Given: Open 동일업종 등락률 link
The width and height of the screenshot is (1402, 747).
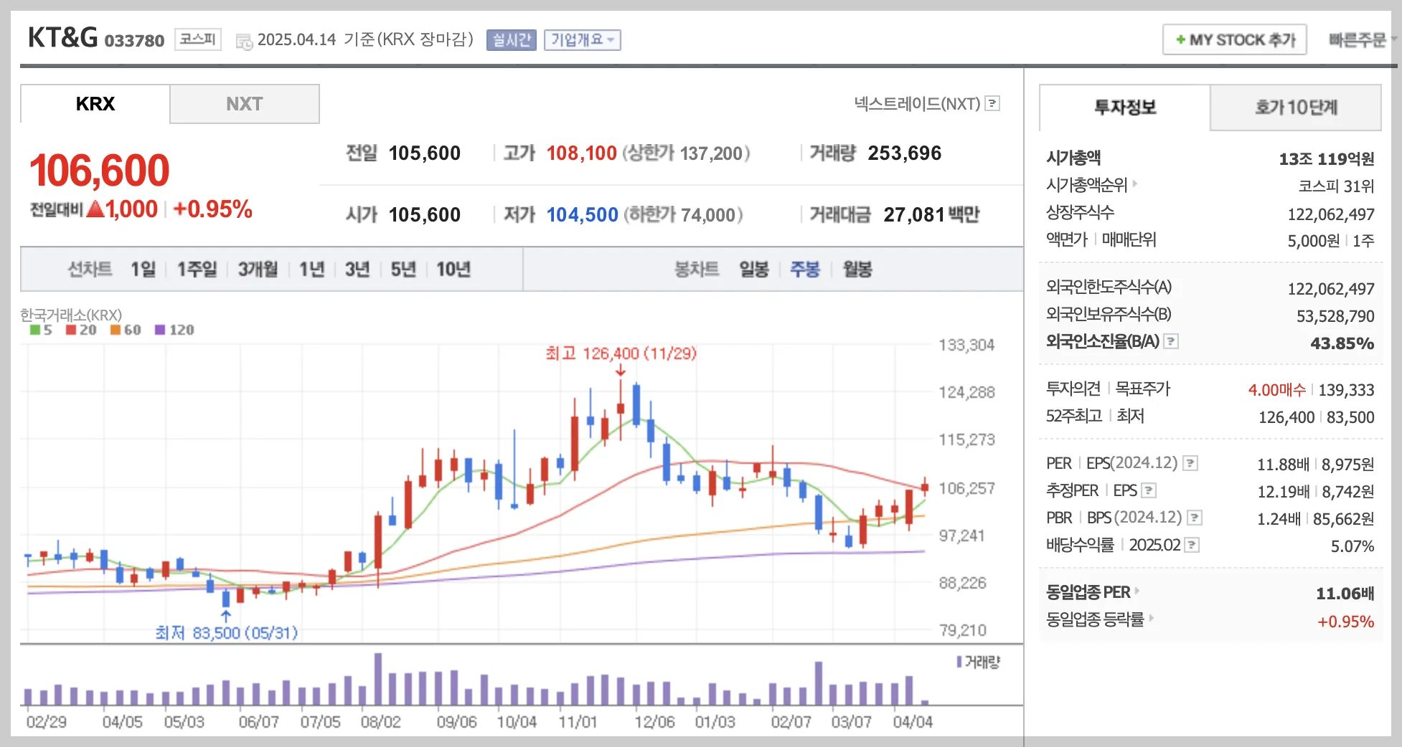Looking at the screenshot, I should coord(1100,619).
